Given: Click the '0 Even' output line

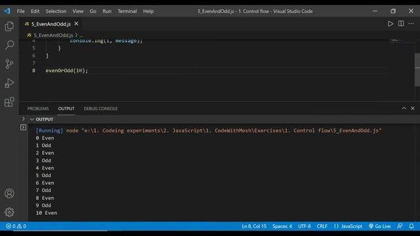Looking at the screenshot, I should click(x=45, y=138).
